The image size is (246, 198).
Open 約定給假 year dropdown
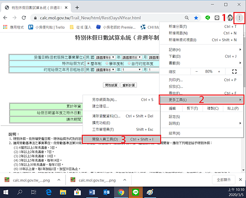[x=105, y=70]
